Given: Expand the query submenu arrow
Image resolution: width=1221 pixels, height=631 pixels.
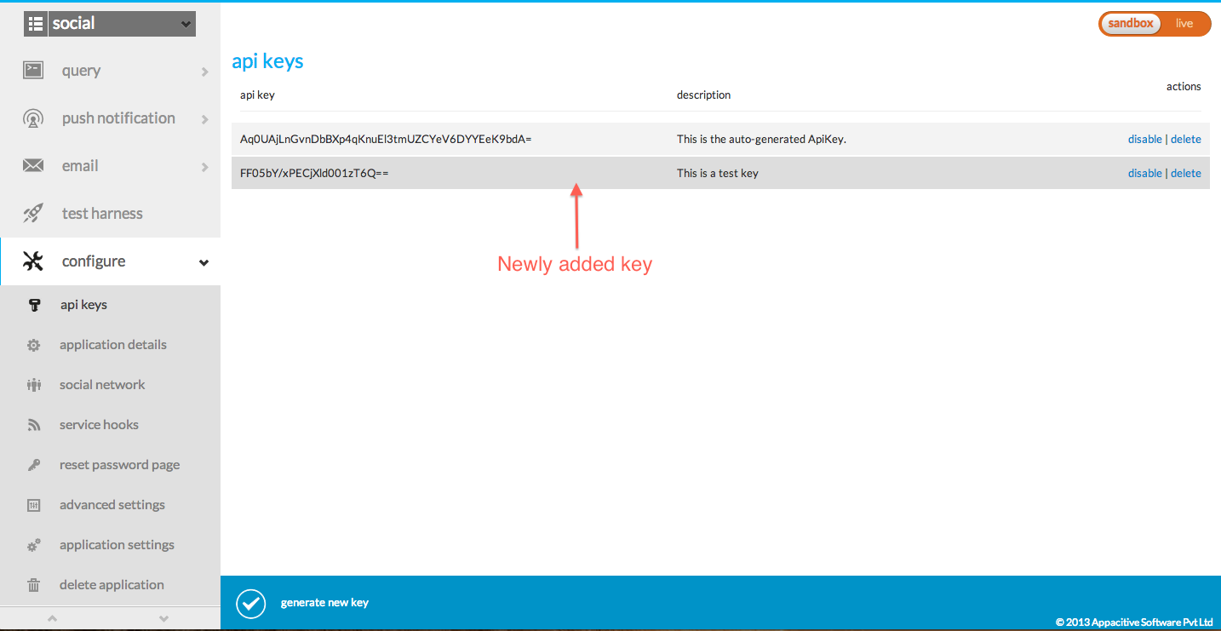Looking at the screenshot, I should coord(204,72).
